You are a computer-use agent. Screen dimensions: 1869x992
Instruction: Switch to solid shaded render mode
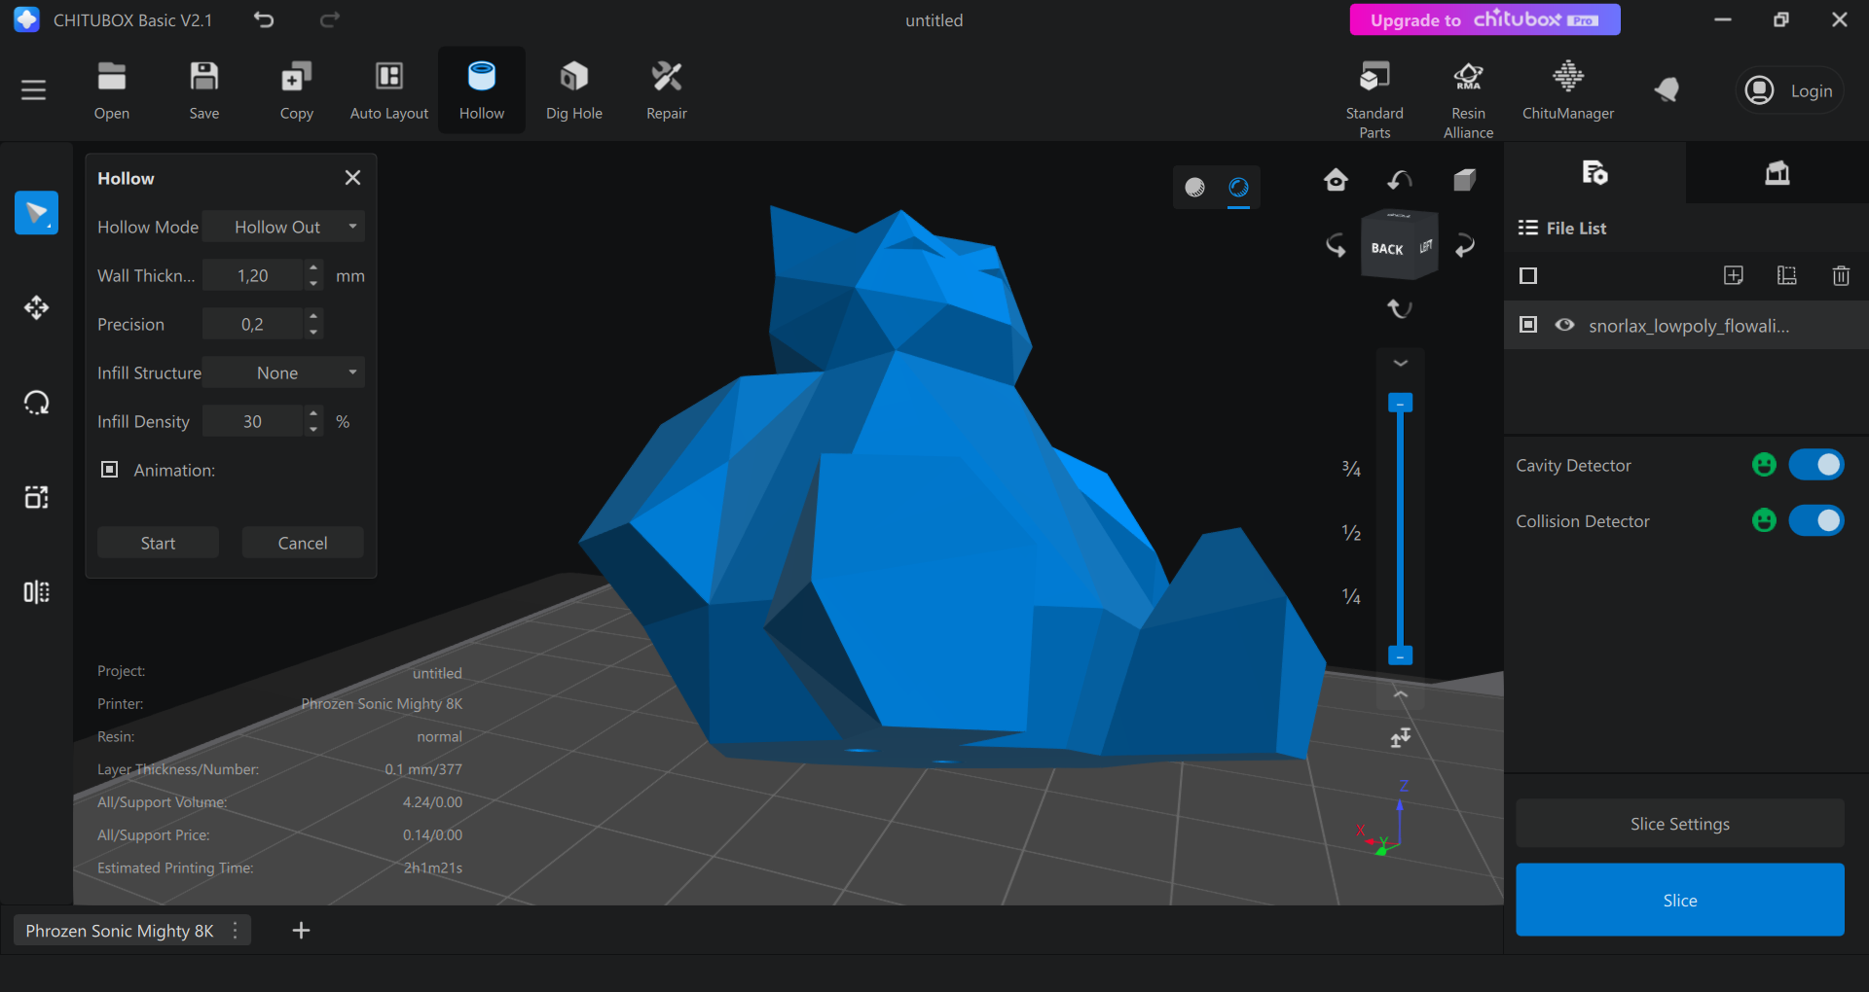pyautogui.click(x=1194, y=187)
